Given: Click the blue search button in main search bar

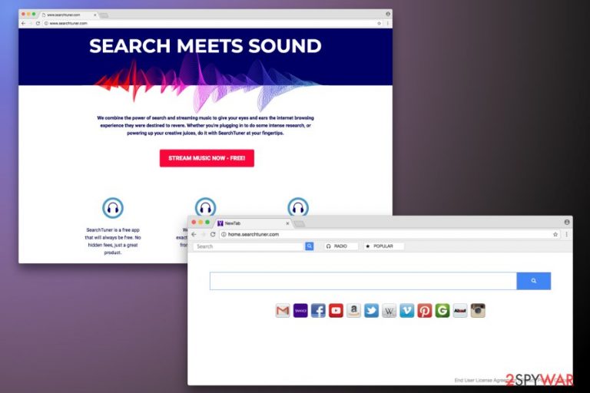Looking at the screenshot, I should 534,281.
